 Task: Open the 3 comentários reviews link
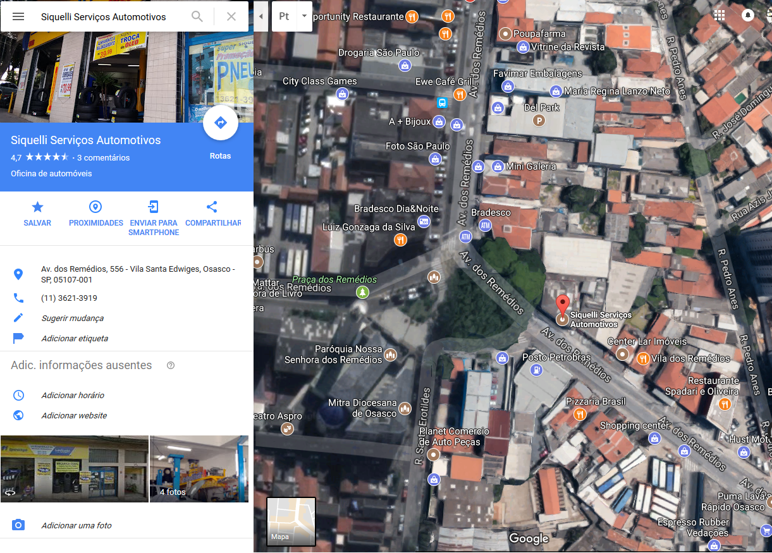tap(103, 158)
